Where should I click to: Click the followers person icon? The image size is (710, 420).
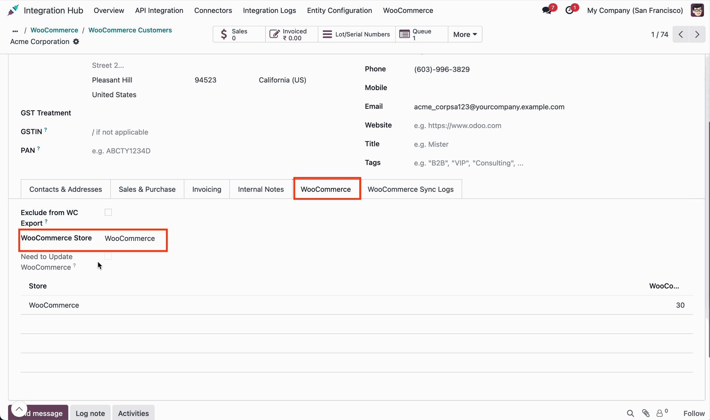click(660, 413)
